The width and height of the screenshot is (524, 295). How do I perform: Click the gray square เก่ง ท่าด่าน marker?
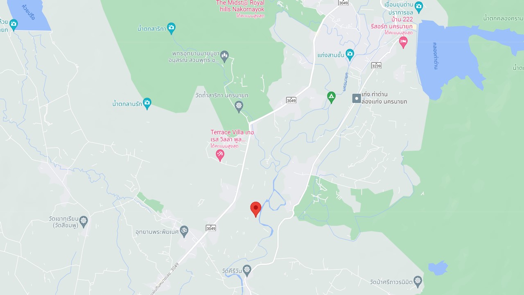(357, 98)
